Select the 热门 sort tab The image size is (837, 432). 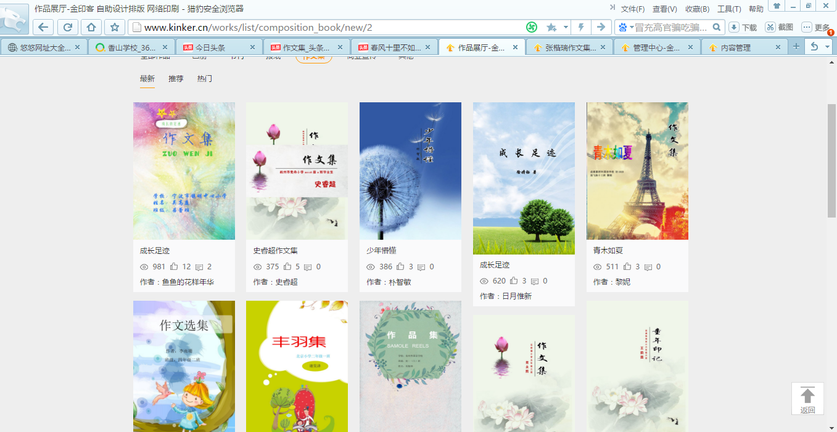point(205,79)
